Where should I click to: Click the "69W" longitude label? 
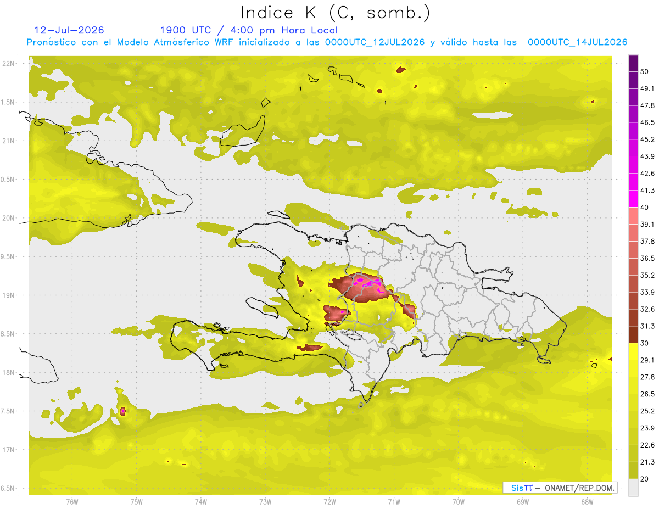[523, 502]
